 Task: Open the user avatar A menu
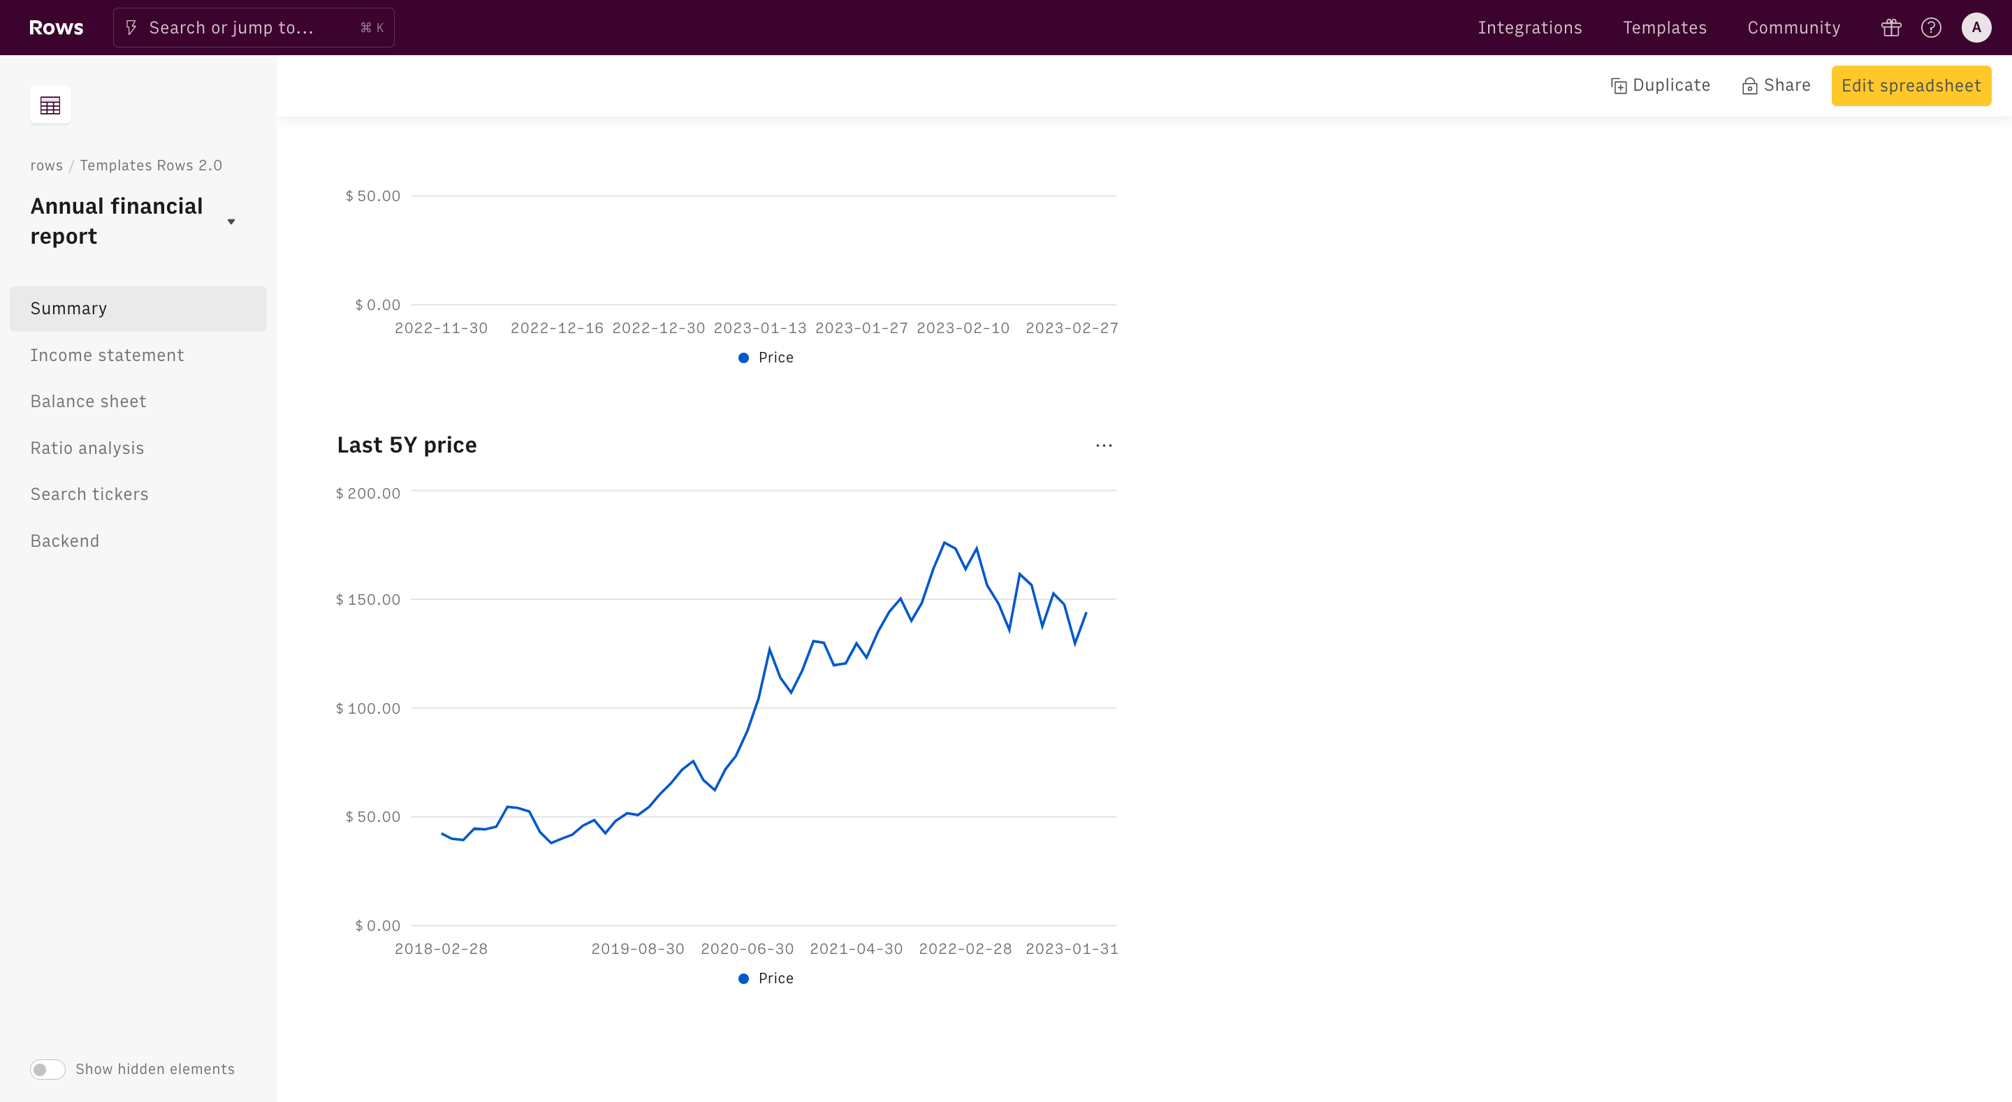(x=1976, y=28)
